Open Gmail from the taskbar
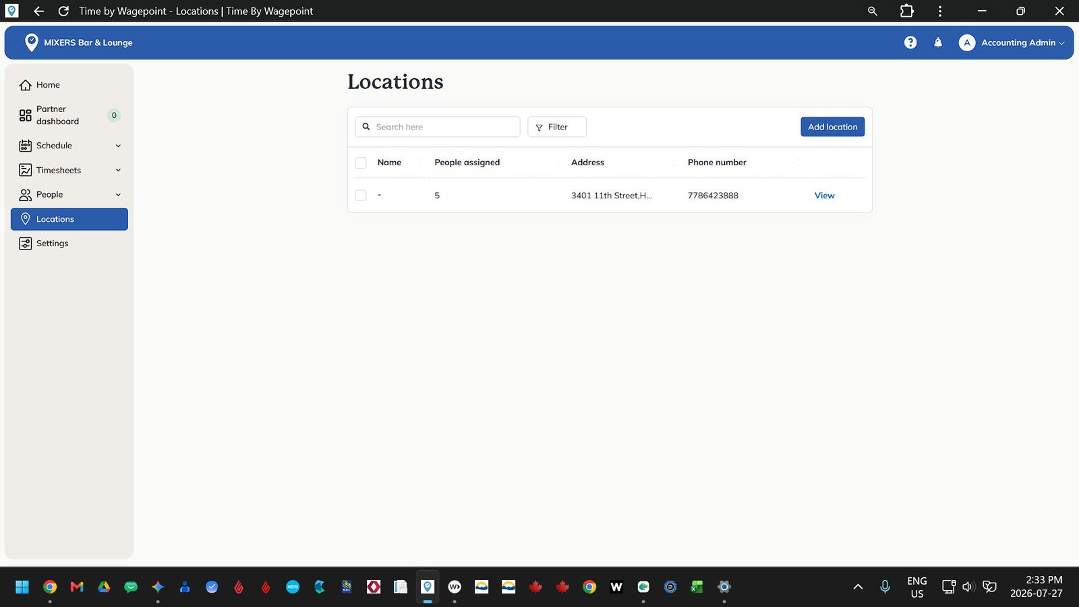1079x607 pixels. click(77, 587)
